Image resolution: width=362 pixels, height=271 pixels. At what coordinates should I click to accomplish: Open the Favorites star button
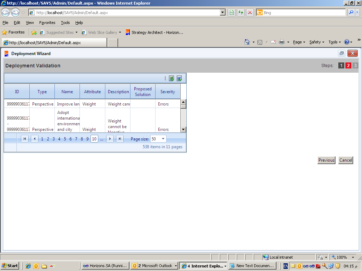(x=13, y=32)
